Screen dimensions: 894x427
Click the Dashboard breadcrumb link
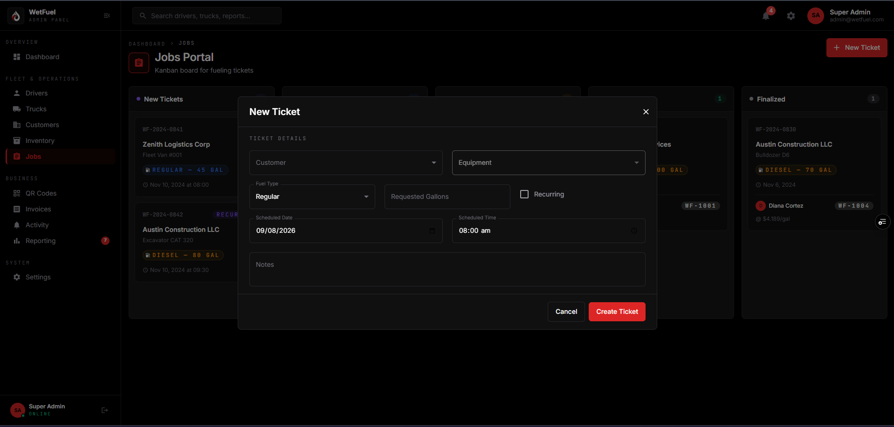147,44
